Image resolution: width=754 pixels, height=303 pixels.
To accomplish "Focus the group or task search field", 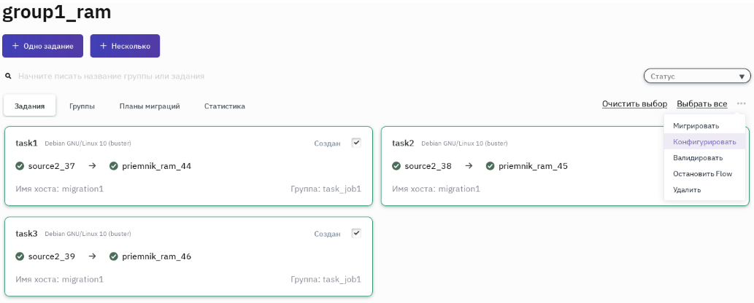I will click(x=219, y=76).
